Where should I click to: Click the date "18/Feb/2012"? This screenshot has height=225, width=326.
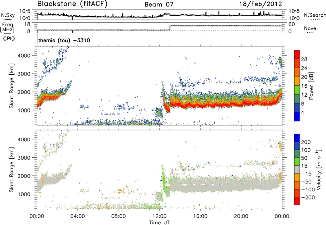[261, 4]
